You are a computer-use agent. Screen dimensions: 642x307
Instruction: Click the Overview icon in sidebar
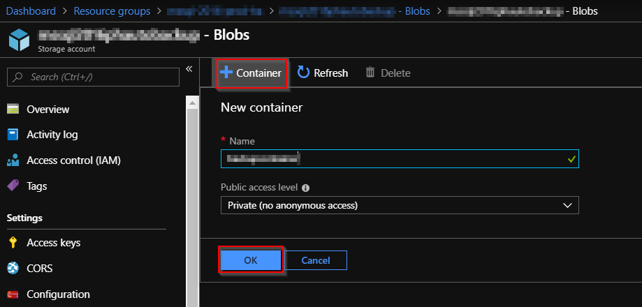pyautogui.click(x=13, y=109)
